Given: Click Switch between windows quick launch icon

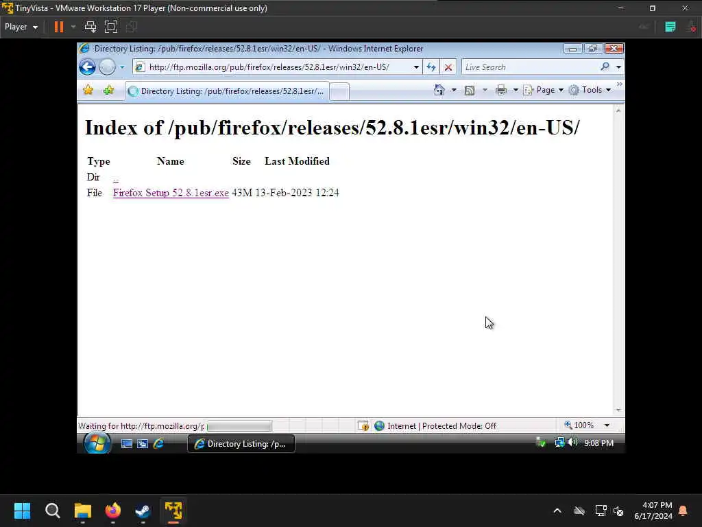Looking at the screenshot, I should (143, 444).
